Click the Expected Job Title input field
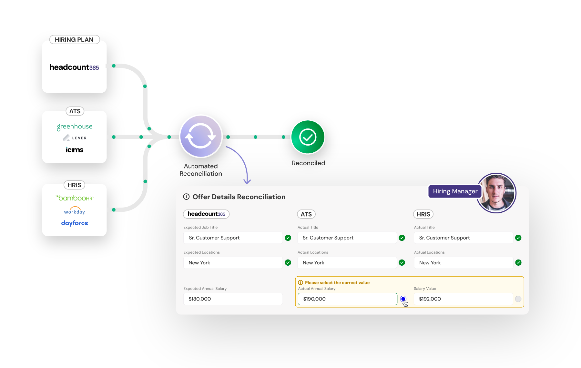Image resolution: width=581 pixels, height=368 pixels. pyautogui.click(x=233, y=238)
